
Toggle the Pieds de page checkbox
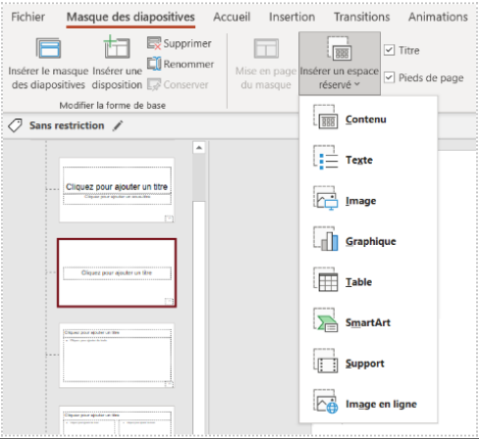click(389, 77)
